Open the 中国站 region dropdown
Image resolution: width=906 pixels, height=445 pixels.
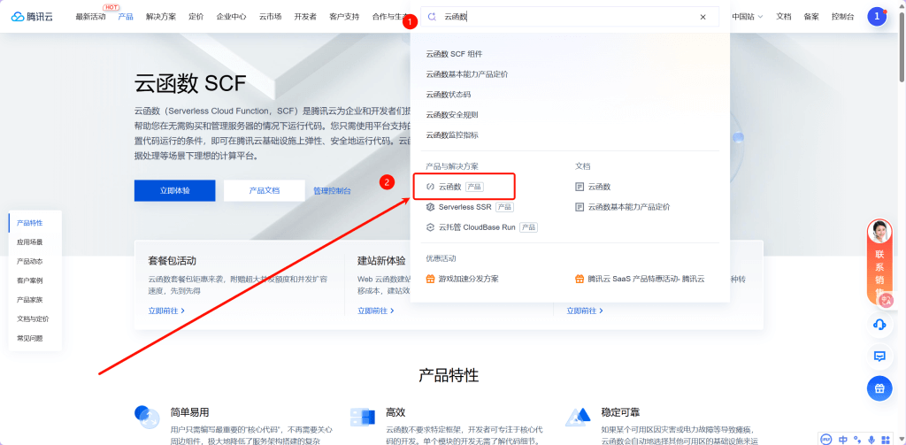(x=747, y=17)
